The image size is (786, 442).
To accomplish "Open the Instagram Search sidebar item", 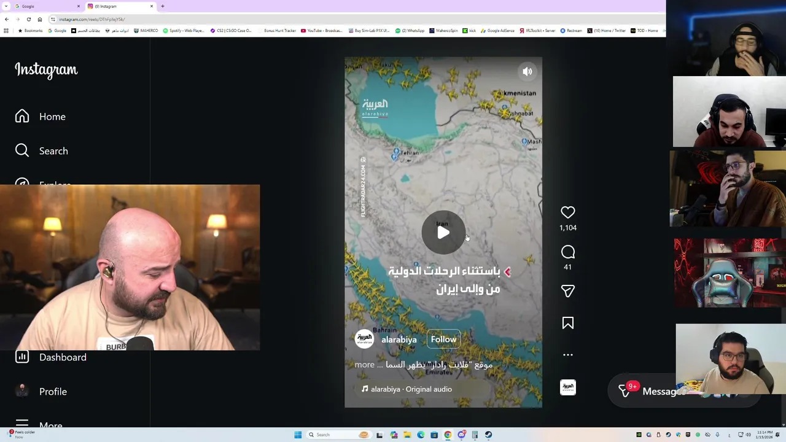I will click(42, 151).
